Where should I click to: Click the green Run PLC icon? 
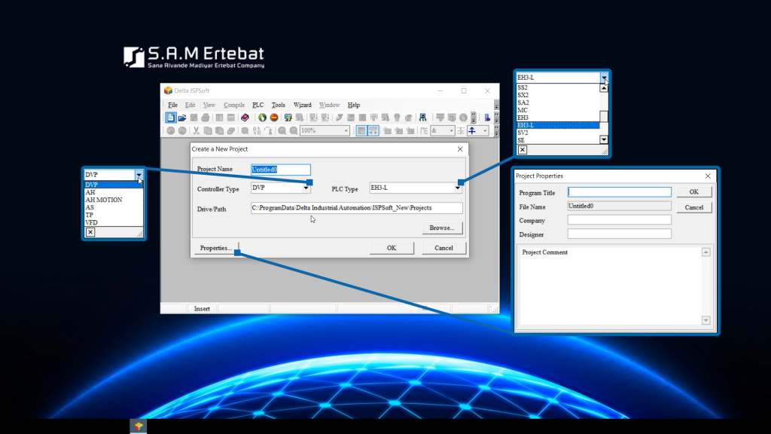coord(262,118)
